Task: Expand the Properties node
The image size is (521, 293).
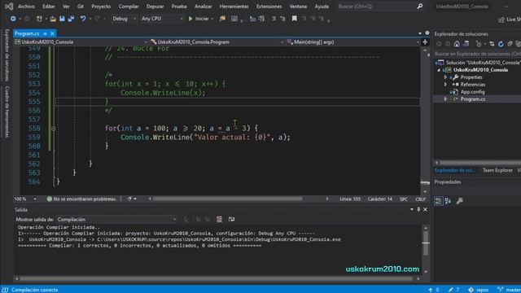Action: pyautogui.click(x=445, y=77)
